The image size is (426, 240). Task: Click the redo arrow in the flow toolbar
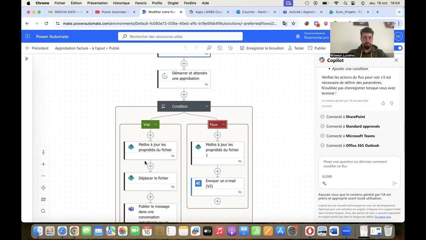coord(196,48)
